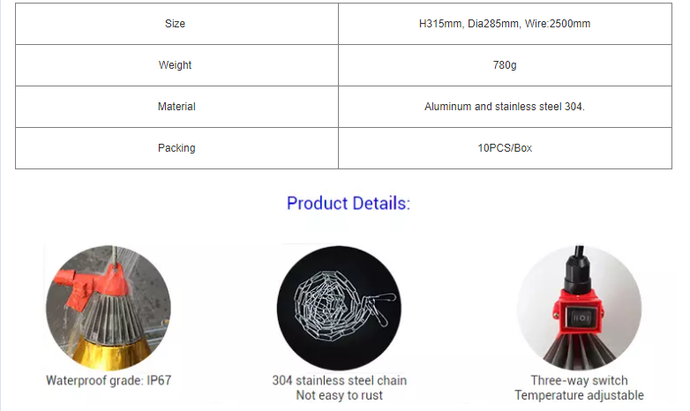Click the waterproof lamp product image
Viewport: 690px width, 411px height.
pyautogui.click(x=108, y=304)
